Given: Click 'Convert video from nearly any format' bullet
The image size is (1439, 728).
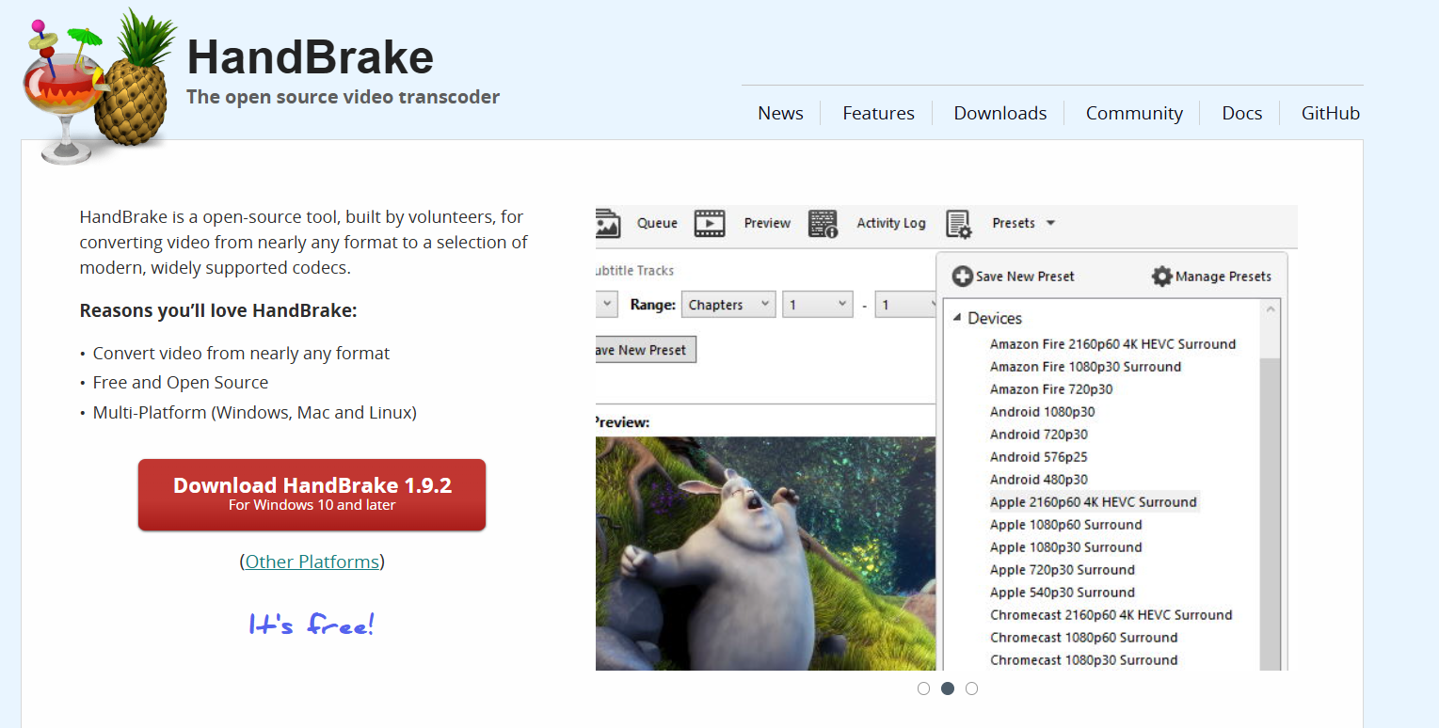Looking at the screenshot, I should [x=241, y=354].
